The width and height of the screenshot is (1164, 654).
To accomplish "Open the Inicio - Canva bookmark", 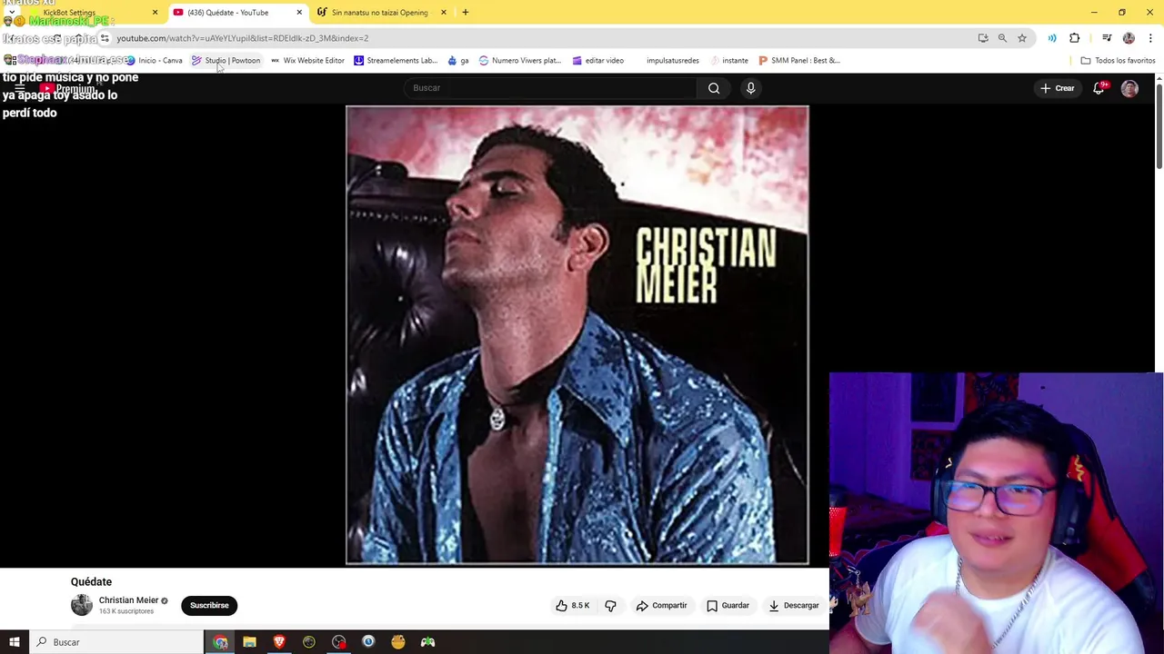I will click(x=155, y=61).
